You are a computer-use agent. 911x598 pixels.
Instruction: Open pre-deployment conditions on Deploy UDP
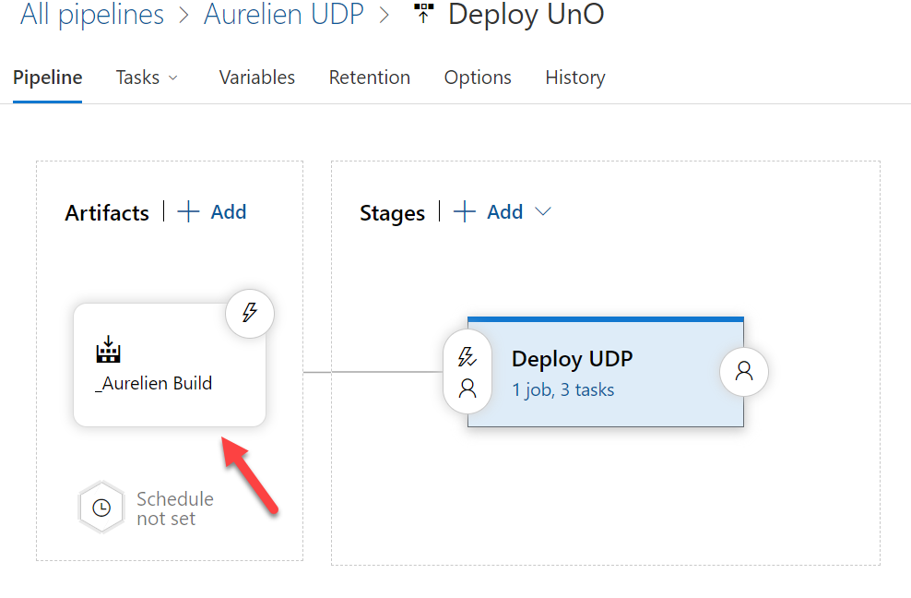467,372
